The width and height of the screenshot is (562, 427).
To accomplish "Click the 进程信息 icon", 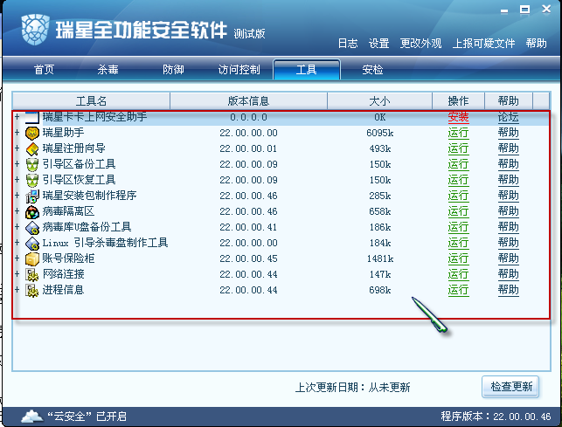I will tap(32, 291).
